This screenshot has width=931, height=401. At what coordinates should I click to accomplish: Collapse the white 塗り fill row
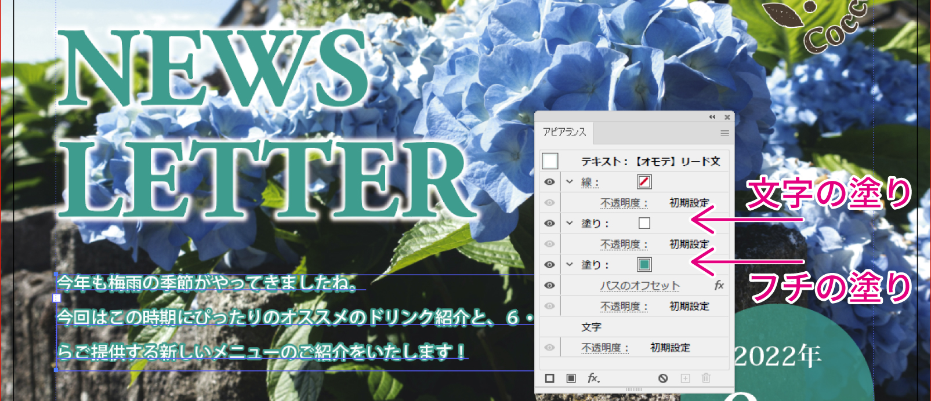(570, 223)
